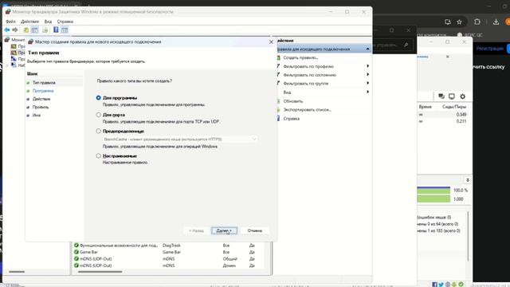
Task: Click the Forward arrow in firewall toolbar
Action: click(15, 30)
